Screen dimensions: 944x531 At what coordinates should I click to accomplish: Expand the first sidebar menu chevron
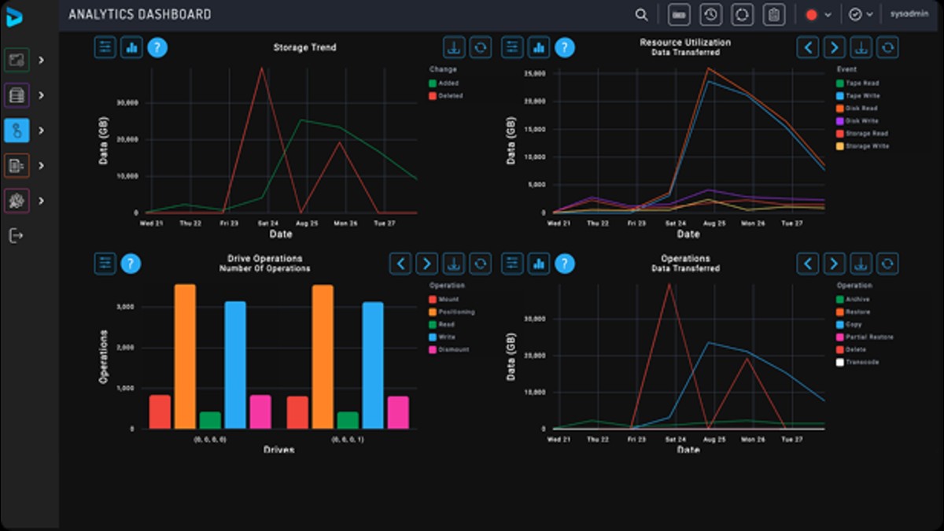tap(41, 60)
